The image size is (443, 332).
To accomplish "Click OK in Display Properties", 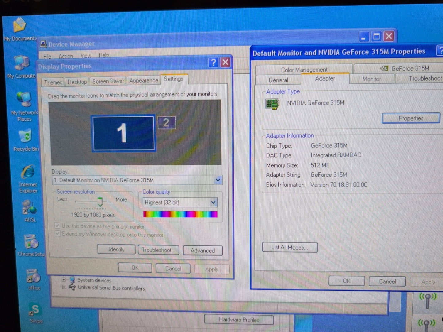I will point(135,268).
